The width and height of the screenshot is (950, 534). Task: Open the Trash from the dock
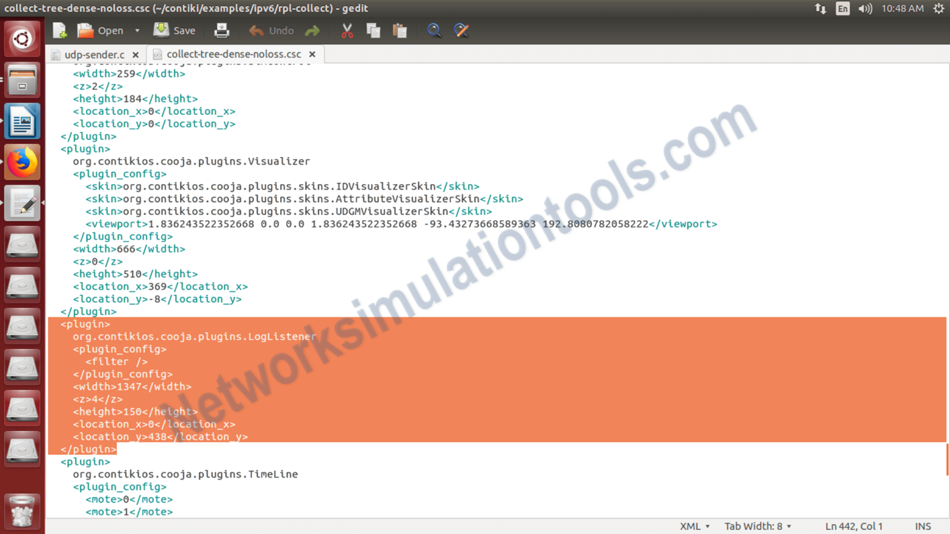coord(22,511)
